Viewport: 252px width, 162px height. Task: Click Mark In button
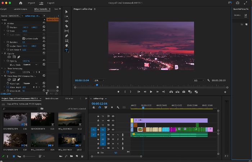coord(125,92)
